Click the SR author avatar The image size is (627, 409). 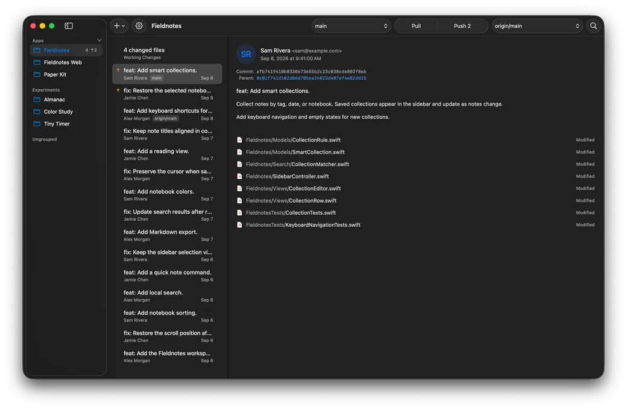246,54
